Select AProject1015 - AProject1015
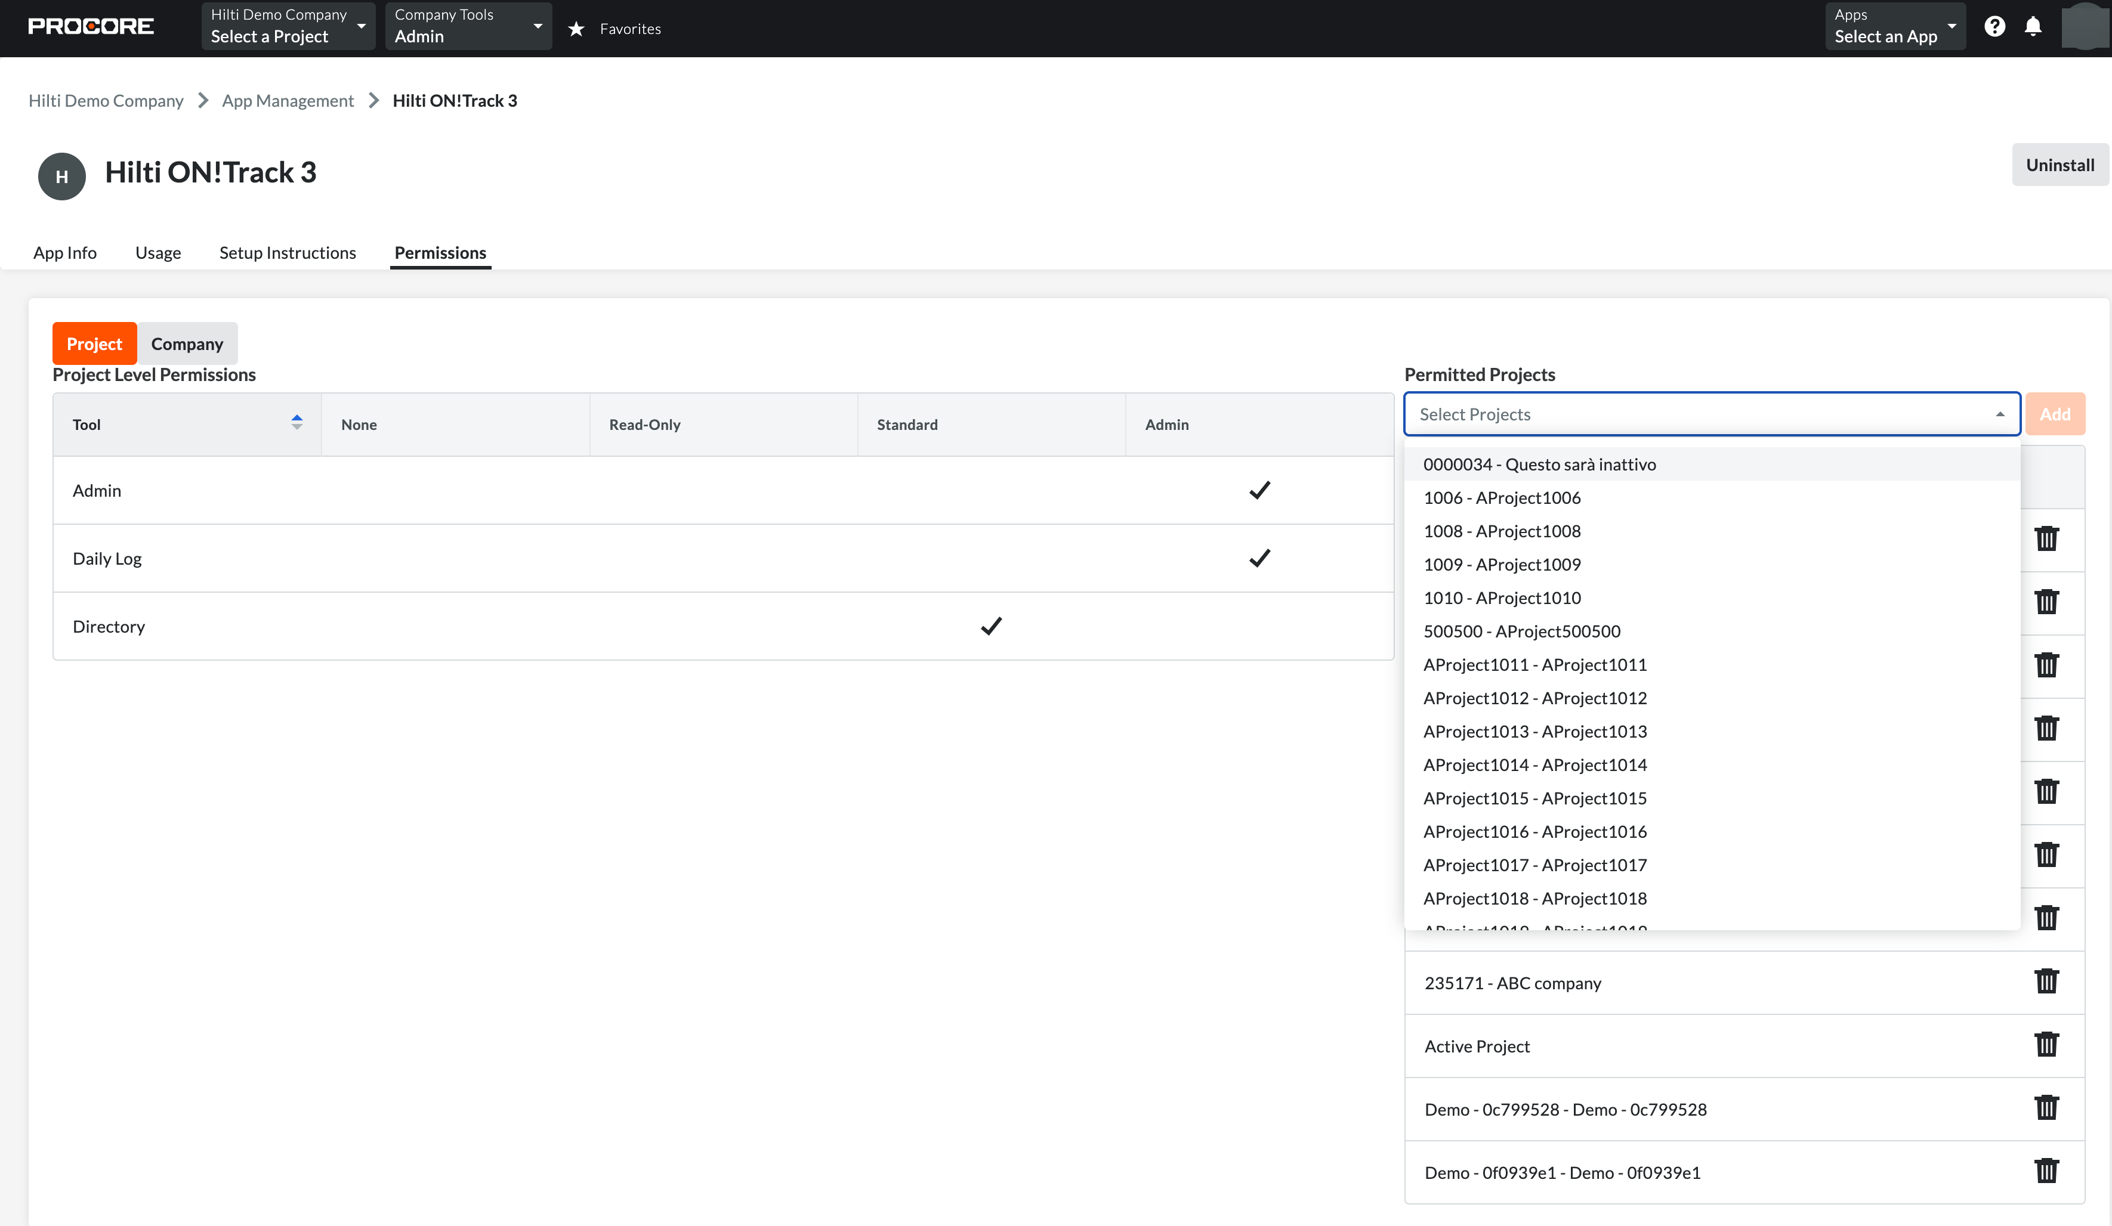The height and width of the screenshot is (1226, 2112). point(1712,798)
